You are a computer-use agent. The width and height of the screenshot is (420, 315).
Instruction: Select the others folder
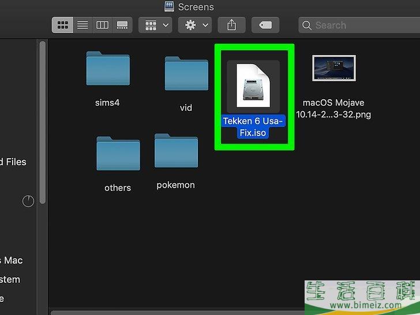118,153
